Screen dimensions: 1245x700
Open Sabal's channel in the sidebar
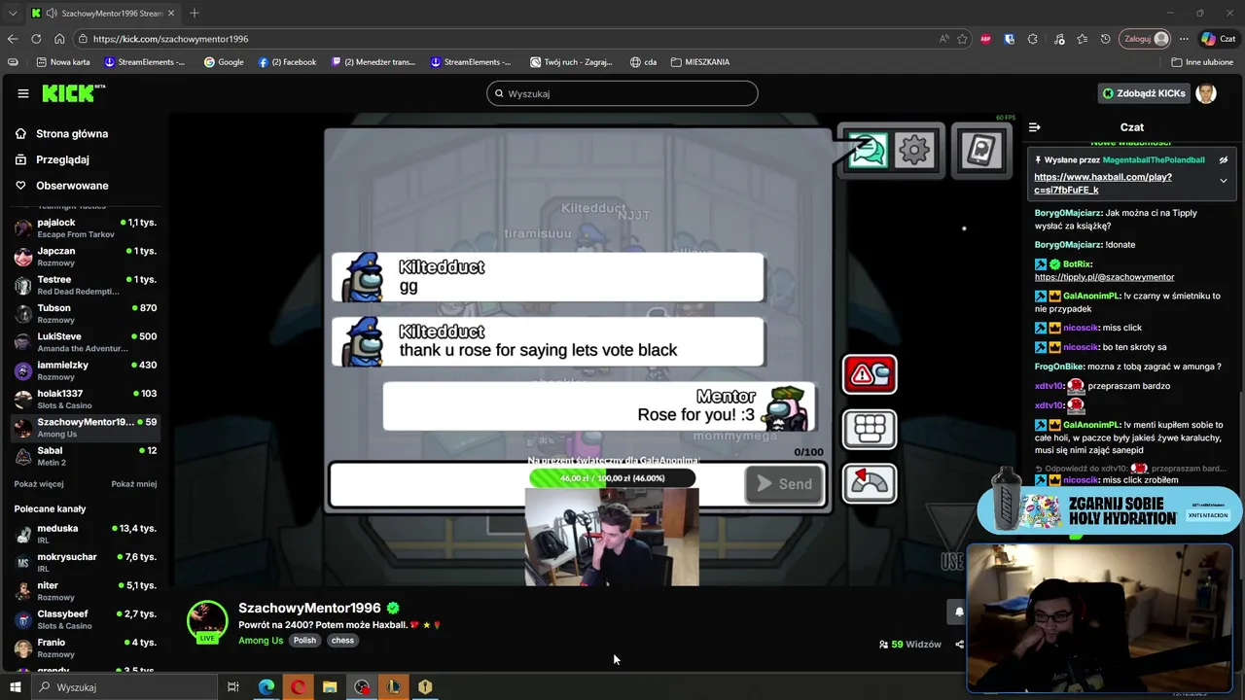[x=86, y=456]
